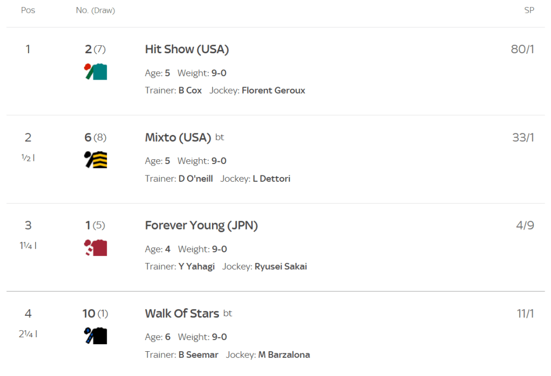Click Hit Show's teal jockey silks icon
551x376 pixels.
(96, 72)
